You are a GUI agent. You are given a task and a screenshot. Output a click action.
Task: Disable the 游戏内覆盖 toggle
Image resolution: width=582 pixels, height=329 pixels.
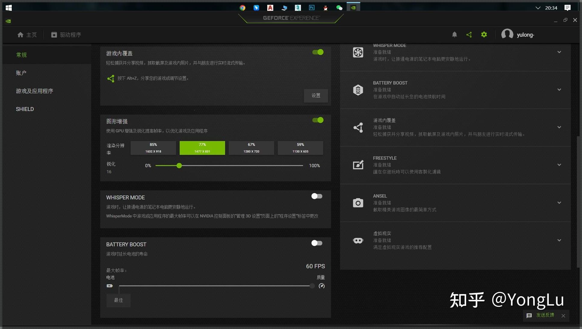coord(318,52)
